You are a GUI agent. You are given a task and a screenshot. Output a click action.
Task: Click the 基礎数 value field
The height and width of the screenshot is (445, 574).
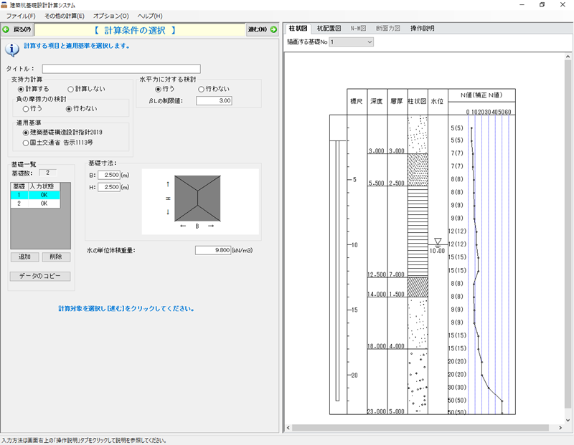(47, 173)
